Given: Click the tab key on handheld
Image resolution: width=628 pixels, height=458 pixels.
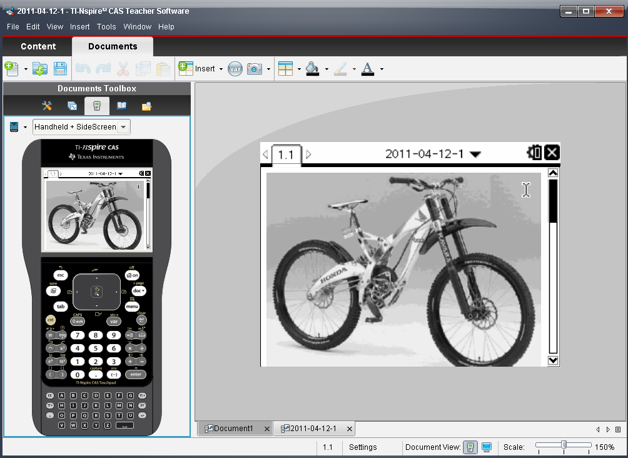Looking at the screenshot, I should point(61,307).
